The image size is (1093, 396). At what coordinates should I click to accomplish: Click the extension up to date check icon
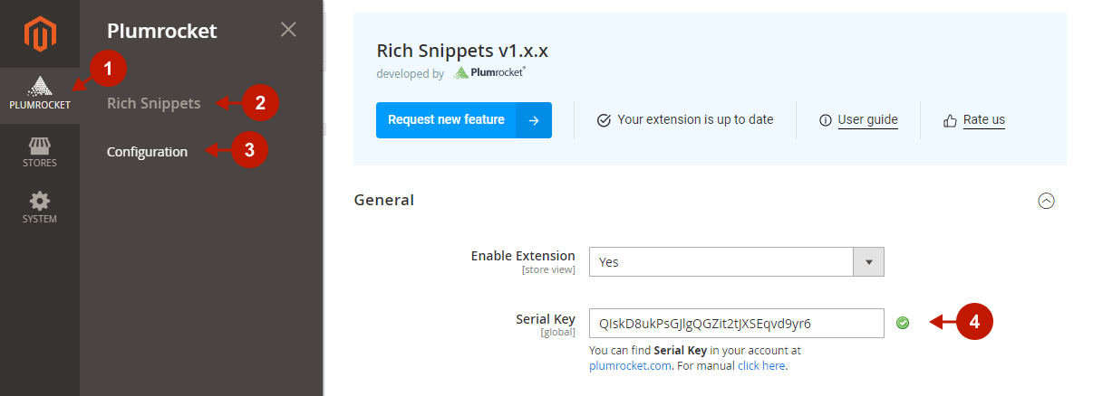click(604, 120)
